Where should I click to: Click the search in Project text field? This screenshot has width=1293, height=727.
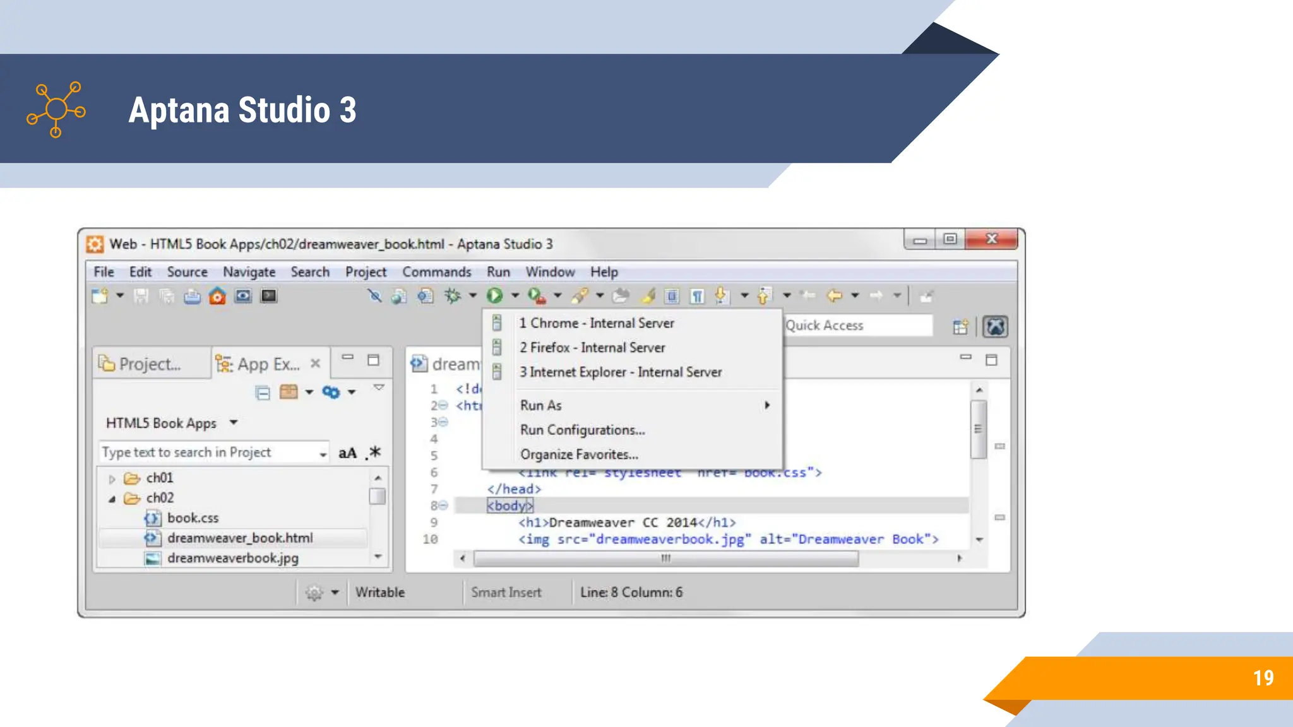coord(208,452)
